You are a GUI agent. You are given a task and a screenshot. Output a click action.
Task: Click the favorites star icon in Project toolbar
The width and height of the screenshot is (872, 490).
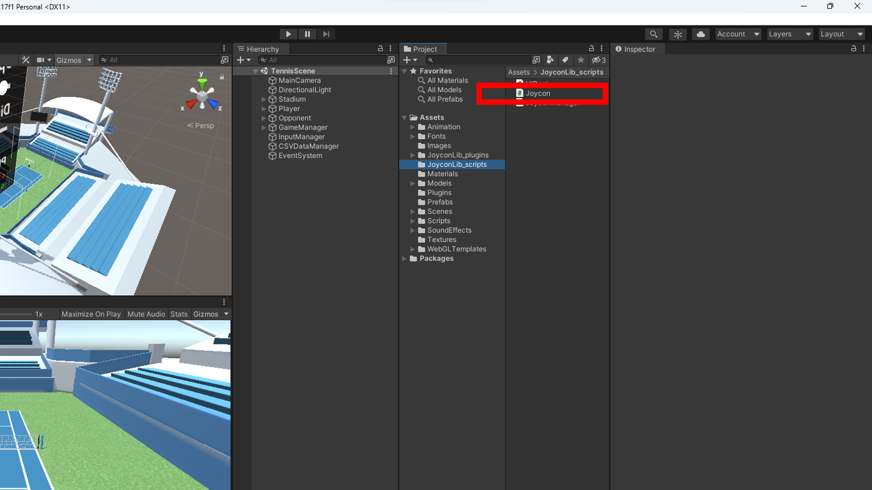[580, 60]
